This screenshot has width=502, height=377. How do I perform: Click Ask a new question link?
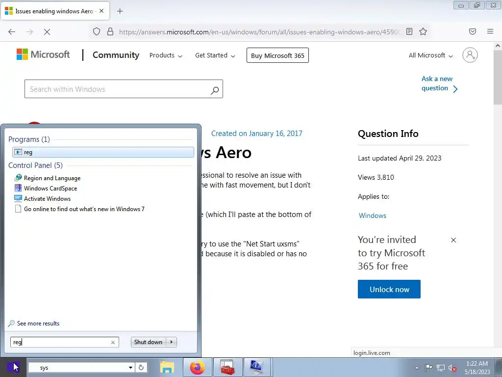tap(439, 83)
